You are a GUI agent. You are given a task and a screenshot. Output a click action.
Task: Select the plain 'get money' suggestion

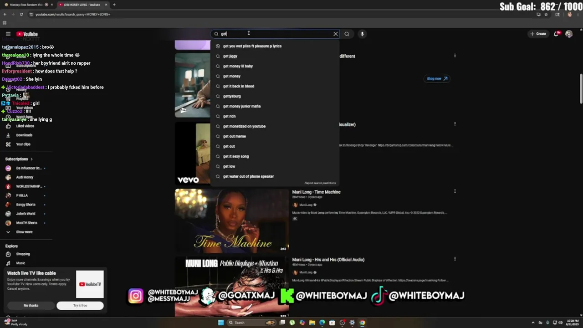coord(275,76)
